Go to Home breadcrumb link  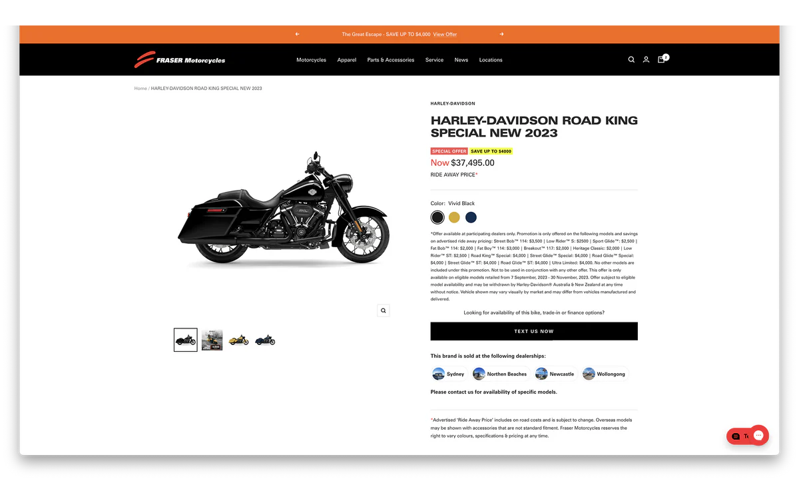point(140,88)
